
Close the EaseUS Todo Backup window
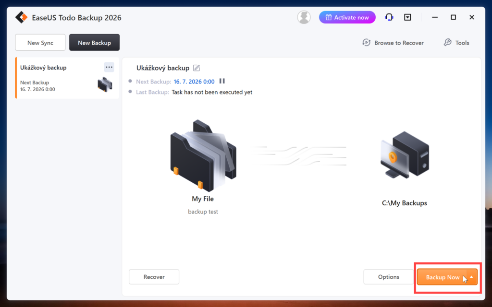point(472,17)
